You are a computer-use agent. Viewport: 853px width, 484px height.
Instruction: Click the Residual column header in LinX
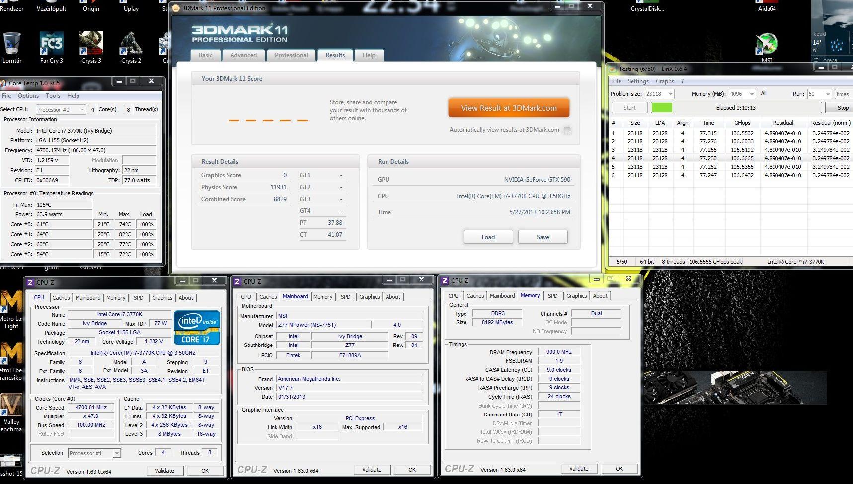tap(782, 123)
